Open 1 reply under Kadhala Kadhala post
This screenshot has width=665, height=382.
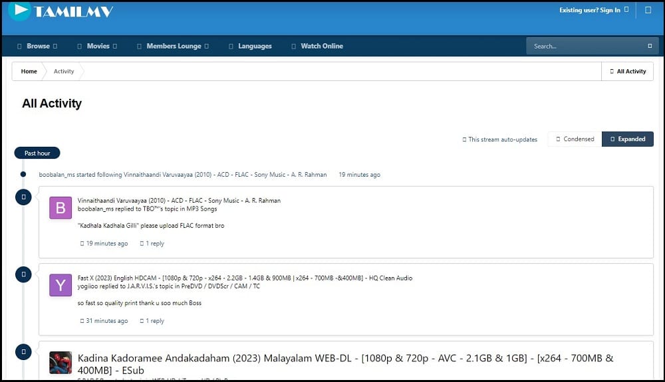[x=152, y=244]
